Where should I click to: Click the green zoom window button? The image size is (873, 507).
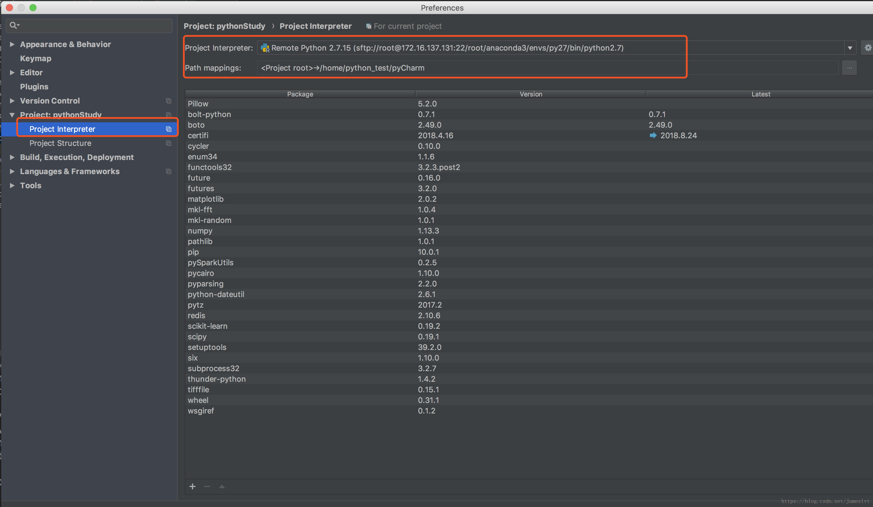[33, 8]
